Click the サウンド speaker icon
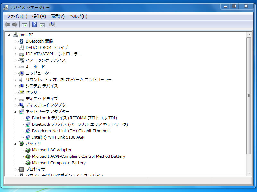The height and width of the screenshot is (192, 257). tap(22, 80)
